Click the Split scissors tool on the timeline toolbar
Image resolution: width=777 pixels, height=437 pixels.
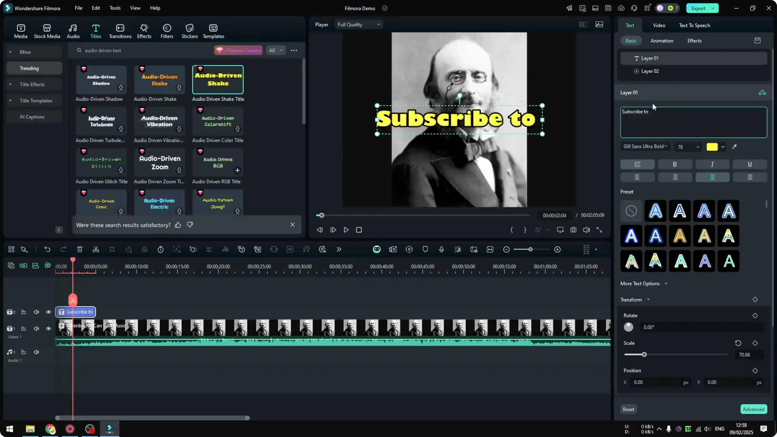click(96, 249)
